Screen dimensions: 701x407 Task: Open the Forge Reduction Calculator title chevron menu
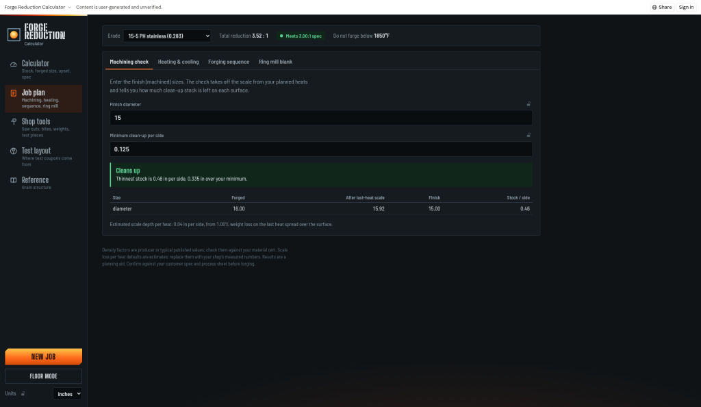[x=69, y=7]
